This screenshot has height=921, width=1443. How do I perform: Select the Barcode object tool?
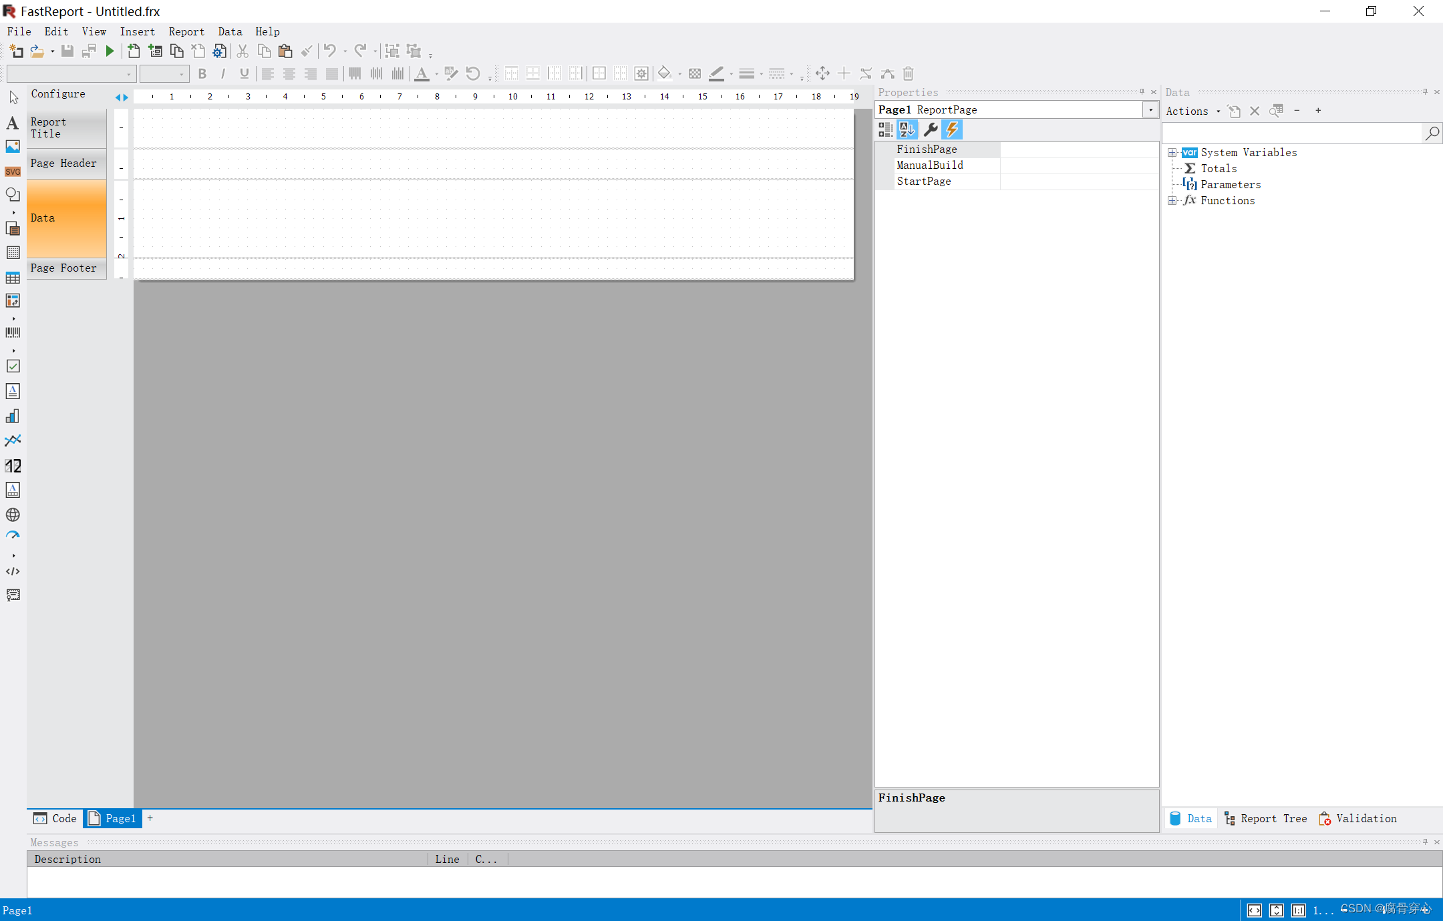click(x=13, y=332)
